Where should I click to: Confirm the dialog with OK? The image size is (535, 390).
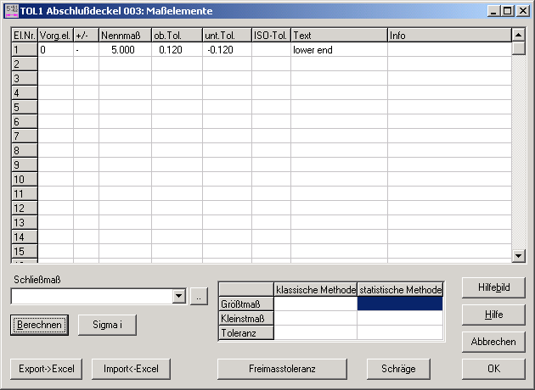pos(493,369)
